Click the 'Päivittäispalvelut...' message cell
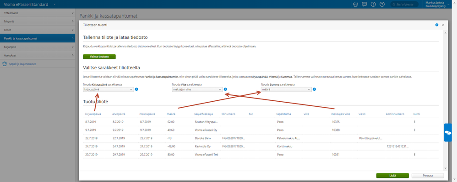Viewport: 457px width, 182px height. 371,138
